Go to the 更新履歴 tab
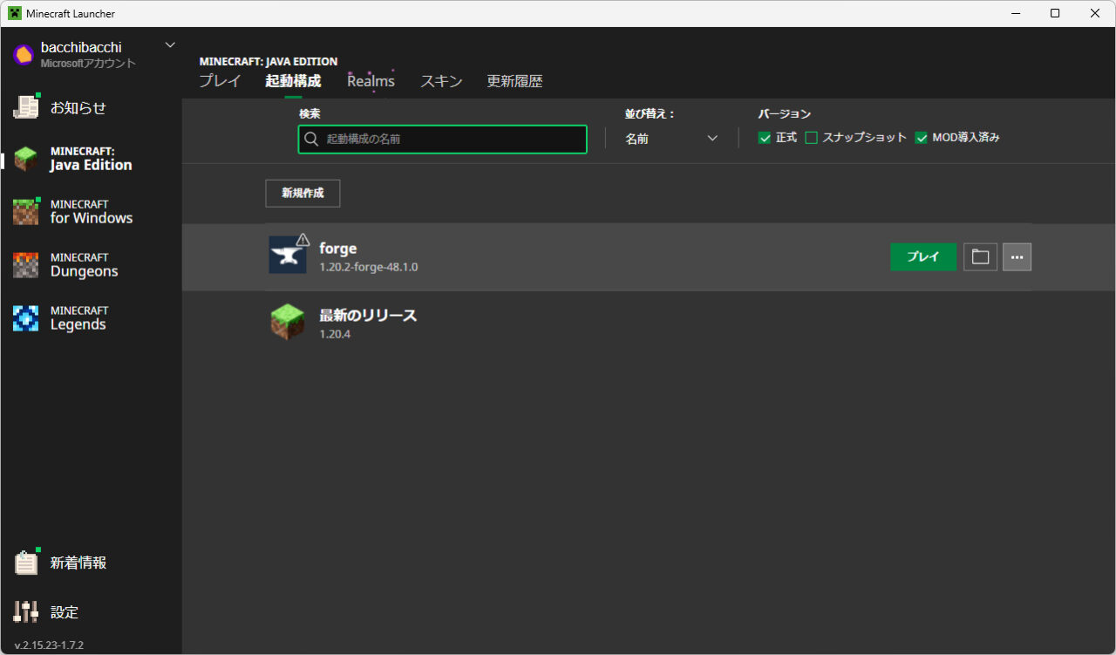This screenshot has width=1116, height=655. click(514, 80)
